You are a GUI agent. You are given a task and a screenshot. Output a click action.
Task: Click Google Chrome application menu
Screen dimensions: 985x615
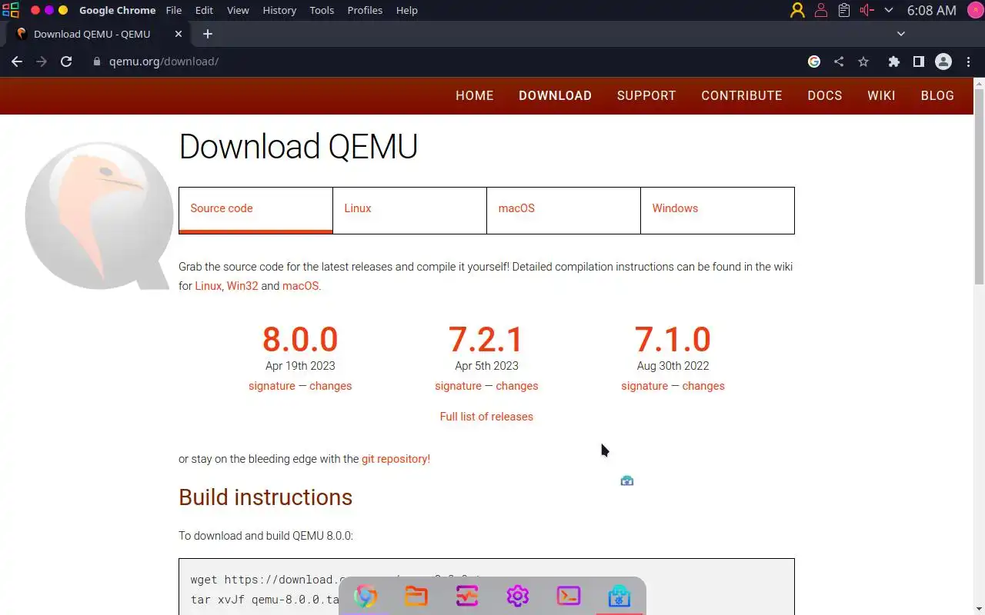coord(117,10)
